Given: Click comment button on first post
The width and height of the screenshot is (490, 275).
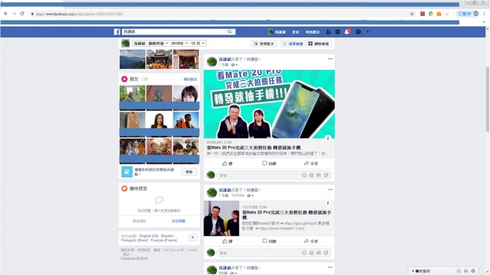Looking at the screenshot, I should point(269,164).
